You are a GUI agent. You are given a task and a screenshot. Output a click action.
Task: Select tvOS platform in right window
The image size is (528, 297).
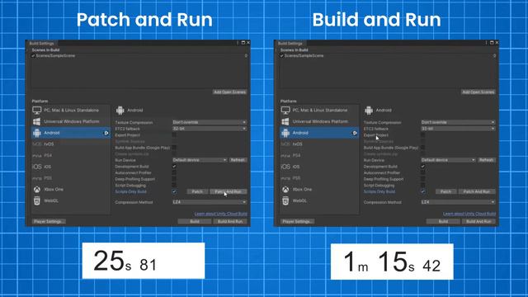(319, 144)
